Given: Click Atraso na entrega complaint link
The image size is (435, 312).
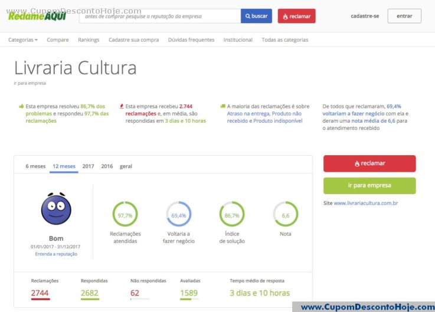Looking at the screenshot, I should coord(248,114).
